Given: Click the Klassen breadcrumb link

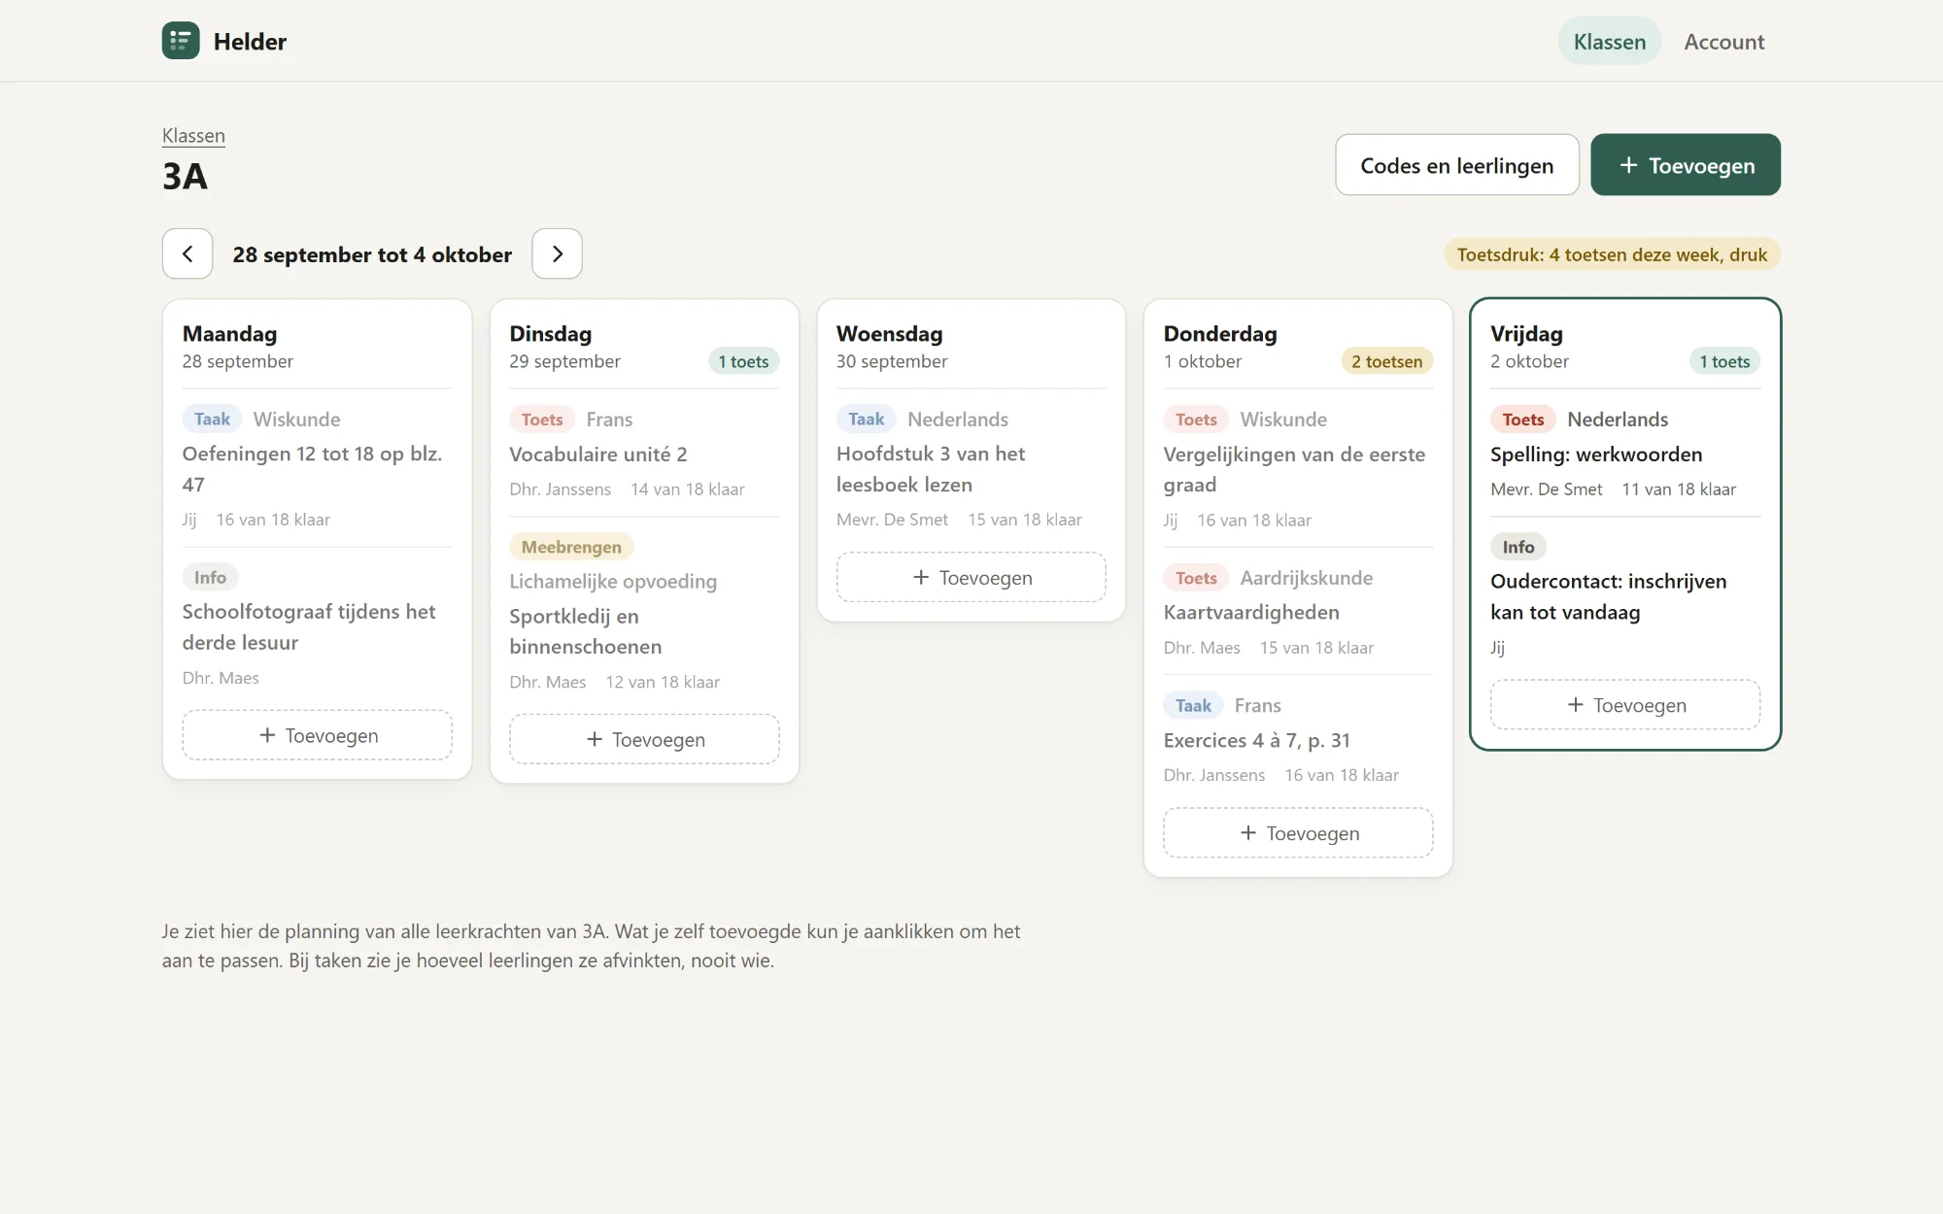Looking at the screenshot, I should tap(193, 136).
